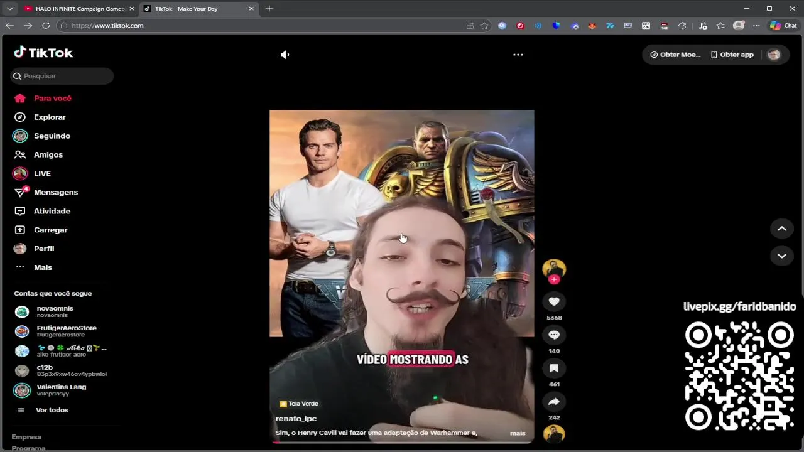Screen dimensions: 804x452
Task: Click Obter Moedas button
Action: point(675,55)
